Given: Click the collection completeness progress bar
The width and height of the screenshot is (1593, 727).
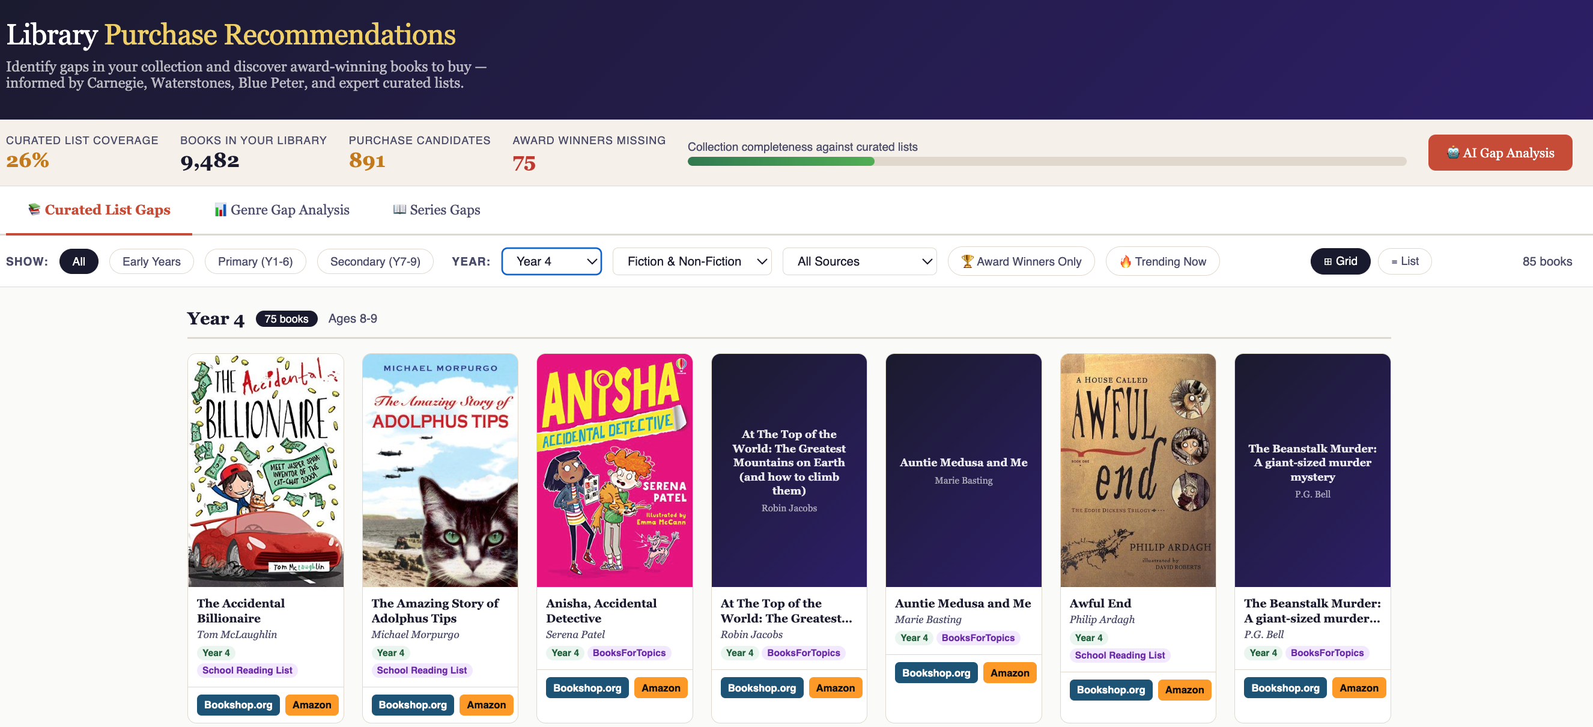Looking at the screenshot, I should coord(1046,162).
